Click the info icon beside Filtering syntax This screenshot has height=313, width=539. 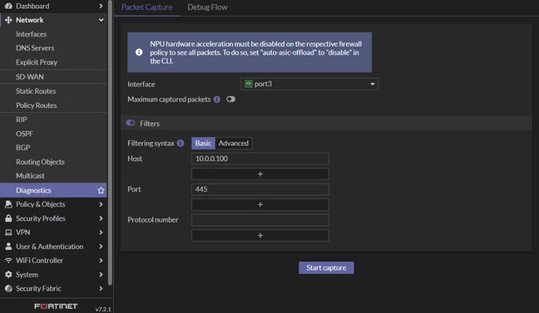point(180,143)
